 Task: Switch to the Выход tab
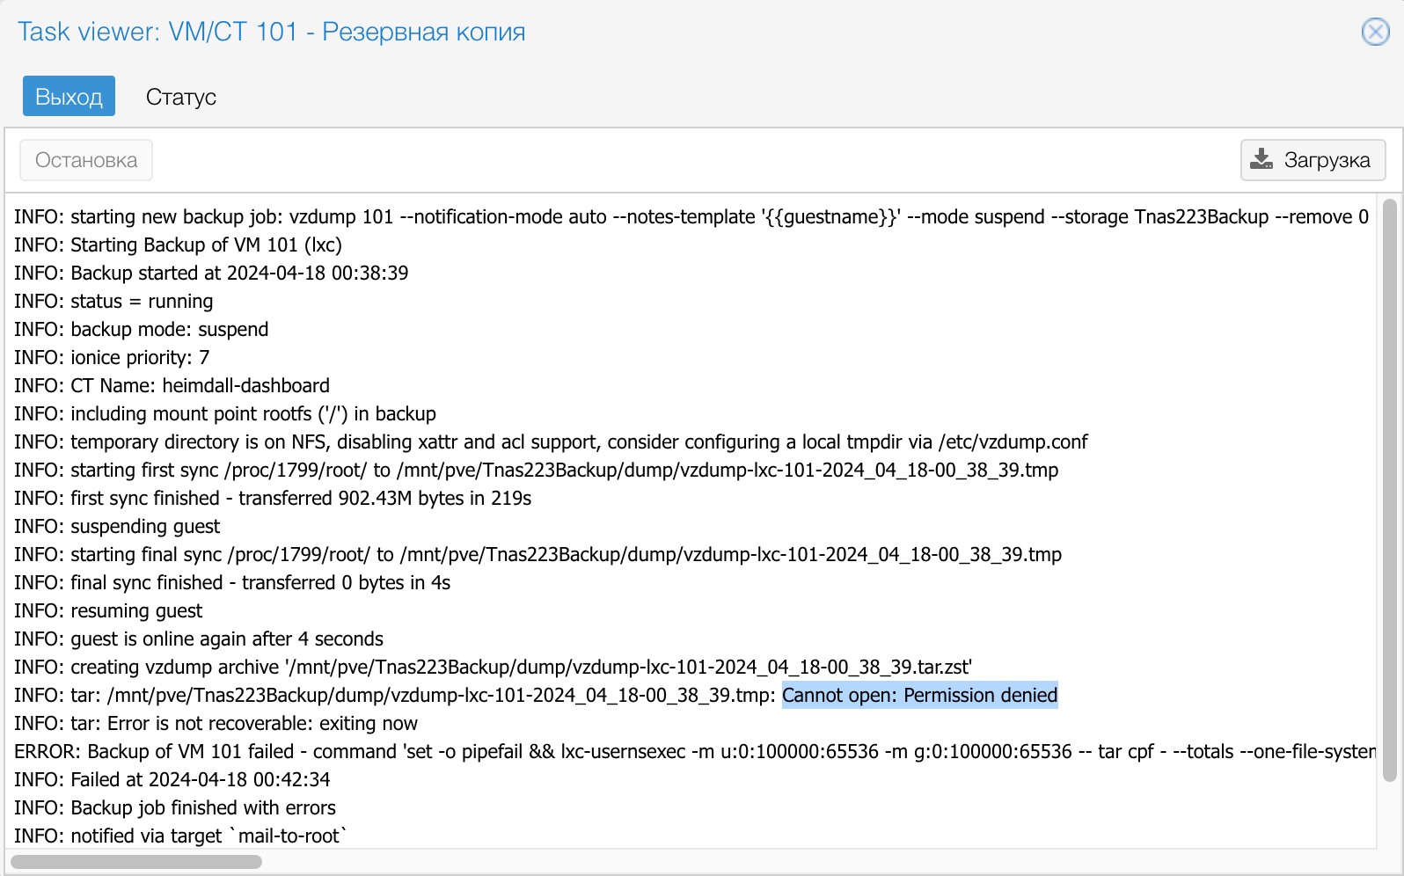(69, 96)
